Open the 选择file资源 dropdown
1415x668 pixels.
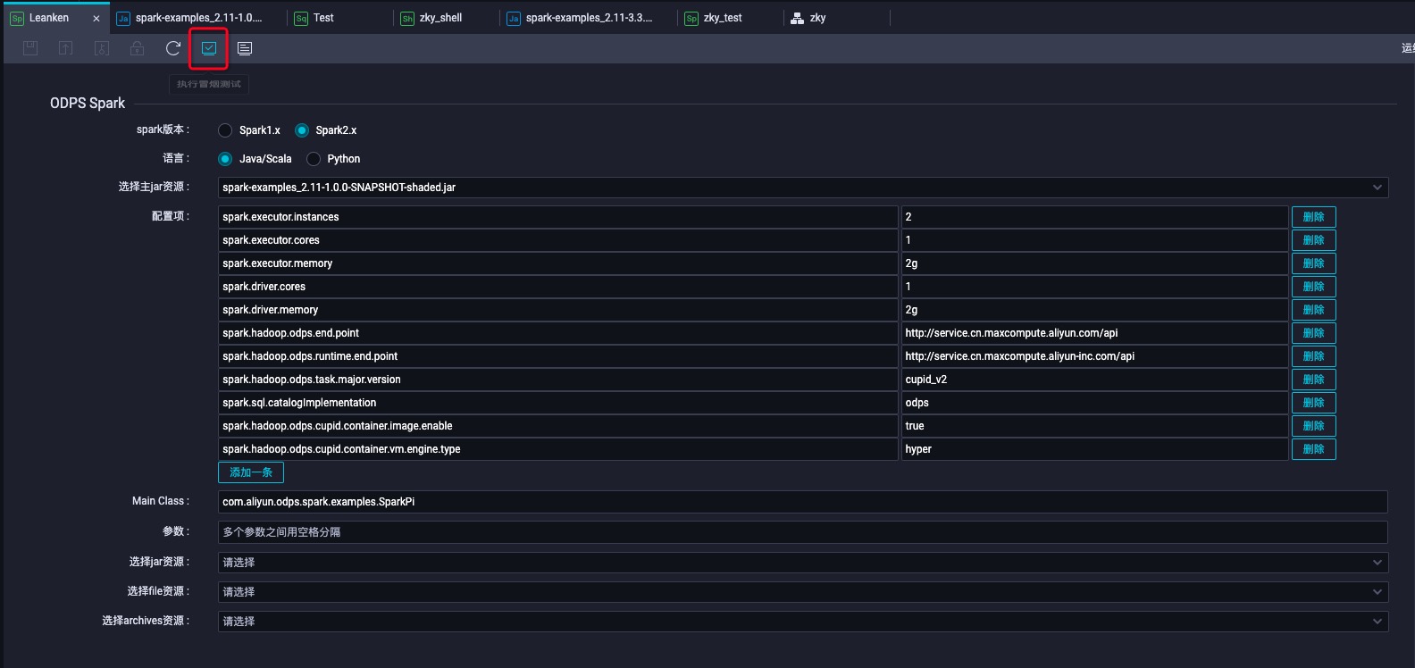(x=803, y=592)
